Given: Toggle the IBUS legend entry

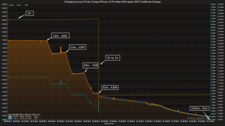Looking at the screenshot, I should [x=20, y=5].
